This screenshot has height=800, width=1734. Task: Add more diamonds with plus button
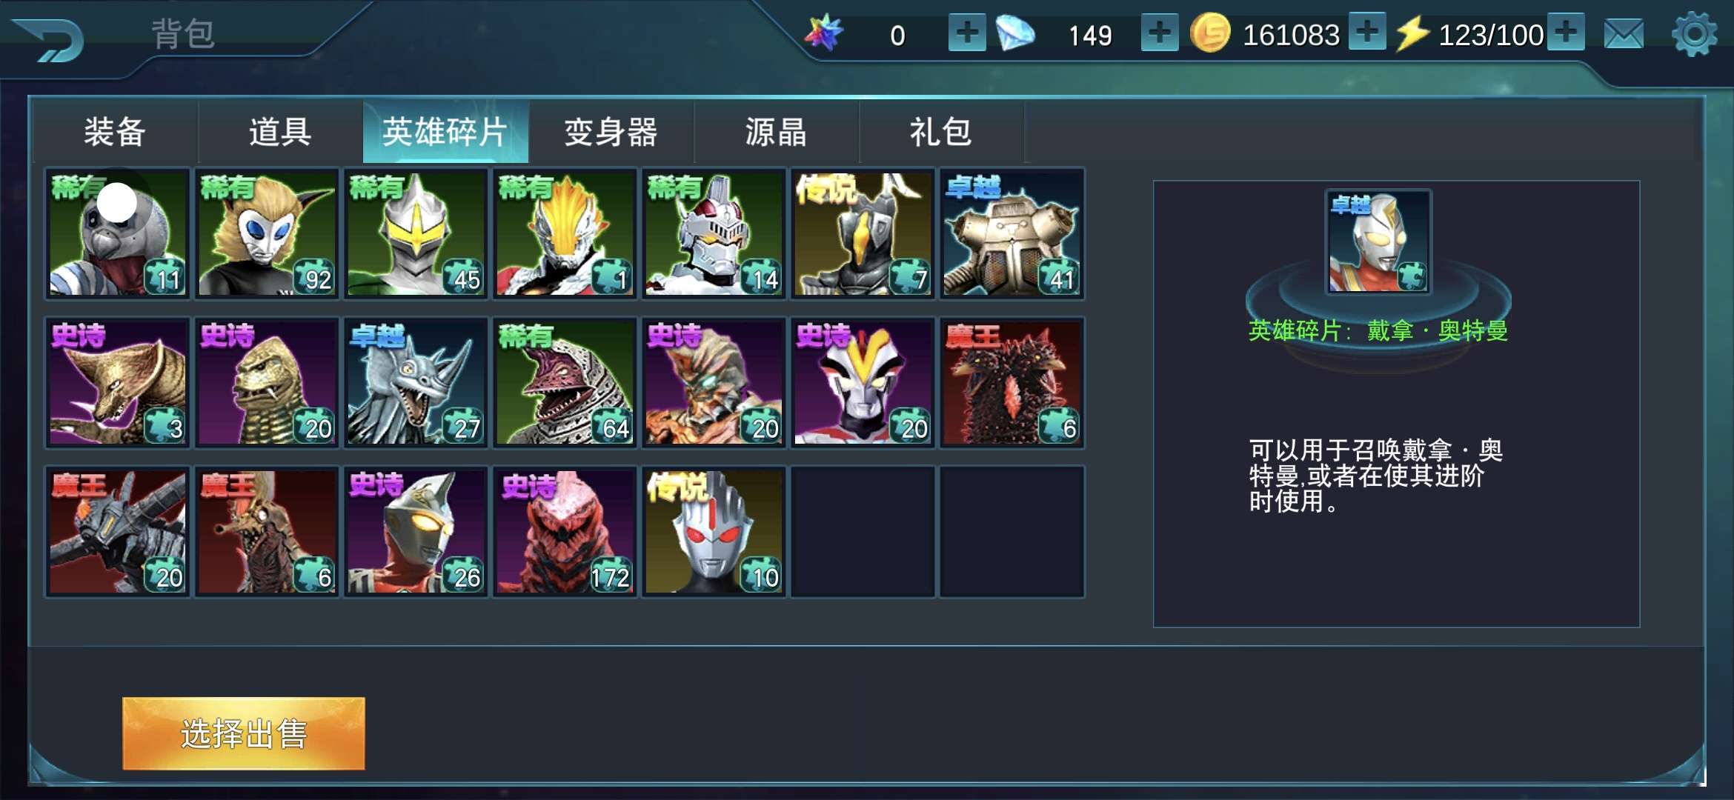(x=1160, y=33)
